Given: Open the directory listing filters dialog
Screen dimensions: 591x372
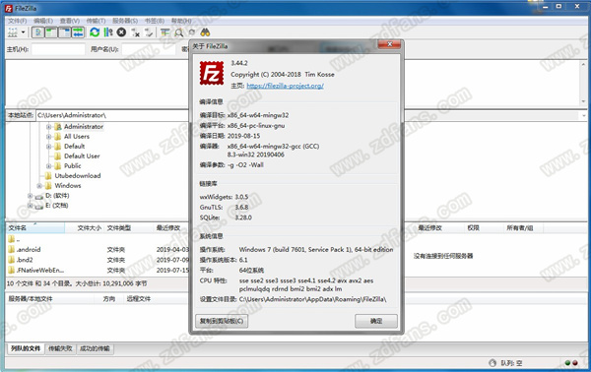Looking at the screenshot, I should click(165, 32).
